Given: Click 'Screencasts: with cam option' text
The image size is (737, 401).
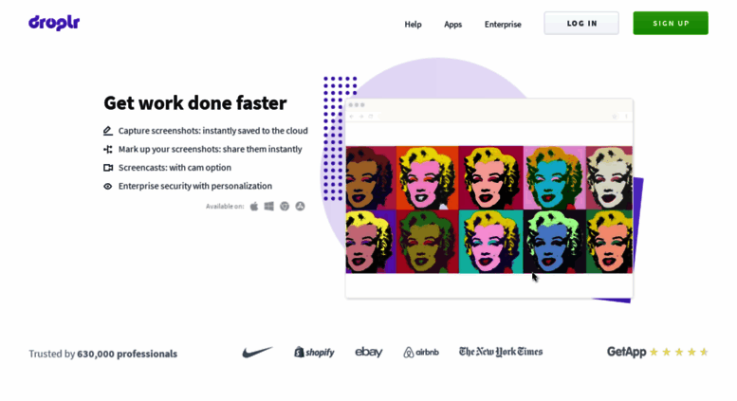Looking at the screenshot, I should pos(175,168).
